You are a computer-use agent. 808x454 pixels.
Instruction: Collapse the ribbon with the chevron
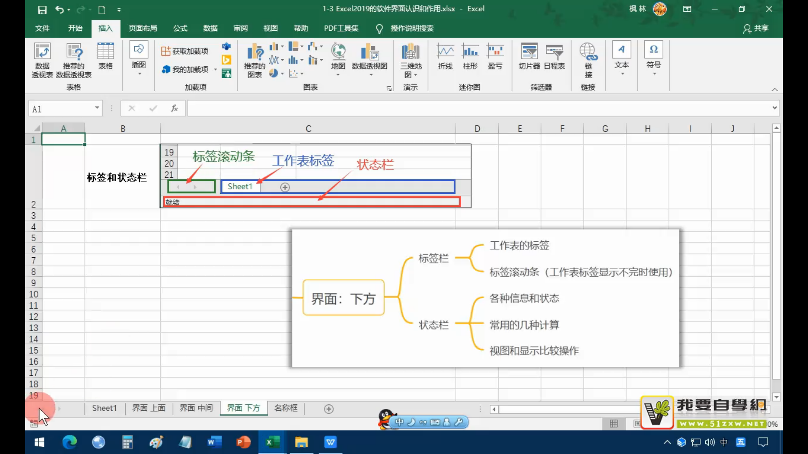pos(775,90)
